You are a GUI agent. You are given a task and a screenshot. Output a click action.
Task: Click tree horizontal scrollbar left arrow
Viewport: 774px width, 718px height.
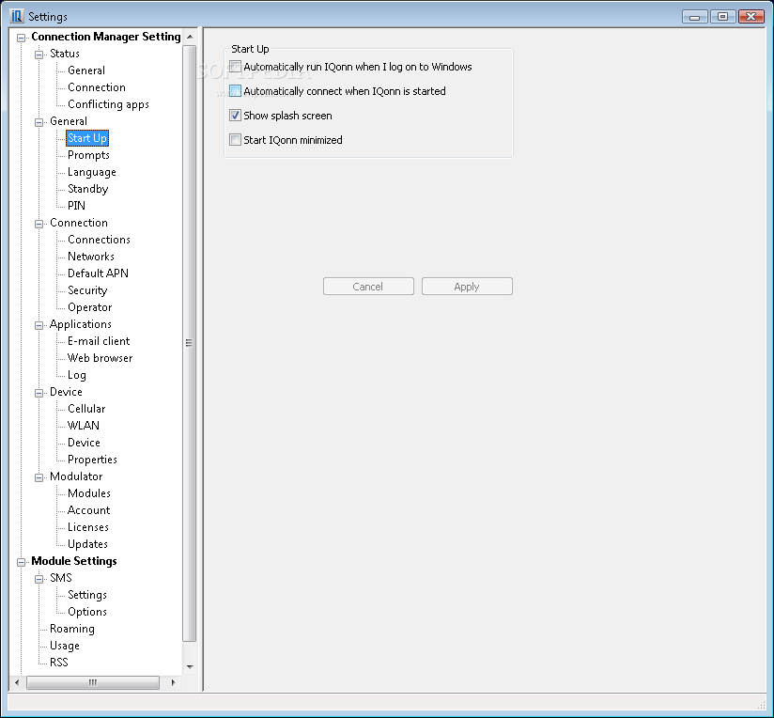tap(17, 682)
